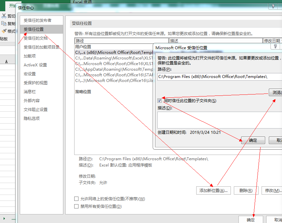Viewport: 282px width, 223px height.
Task: Select 消息栏 in sidebar
Action: (x=42, y=92)
